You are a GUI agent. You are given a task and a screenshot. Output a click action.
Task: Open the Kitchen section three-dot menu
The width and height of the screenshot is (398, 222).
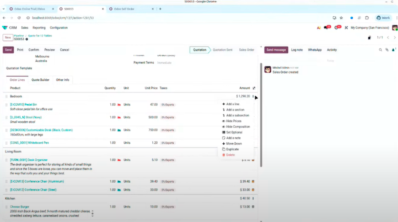point(253,198)
